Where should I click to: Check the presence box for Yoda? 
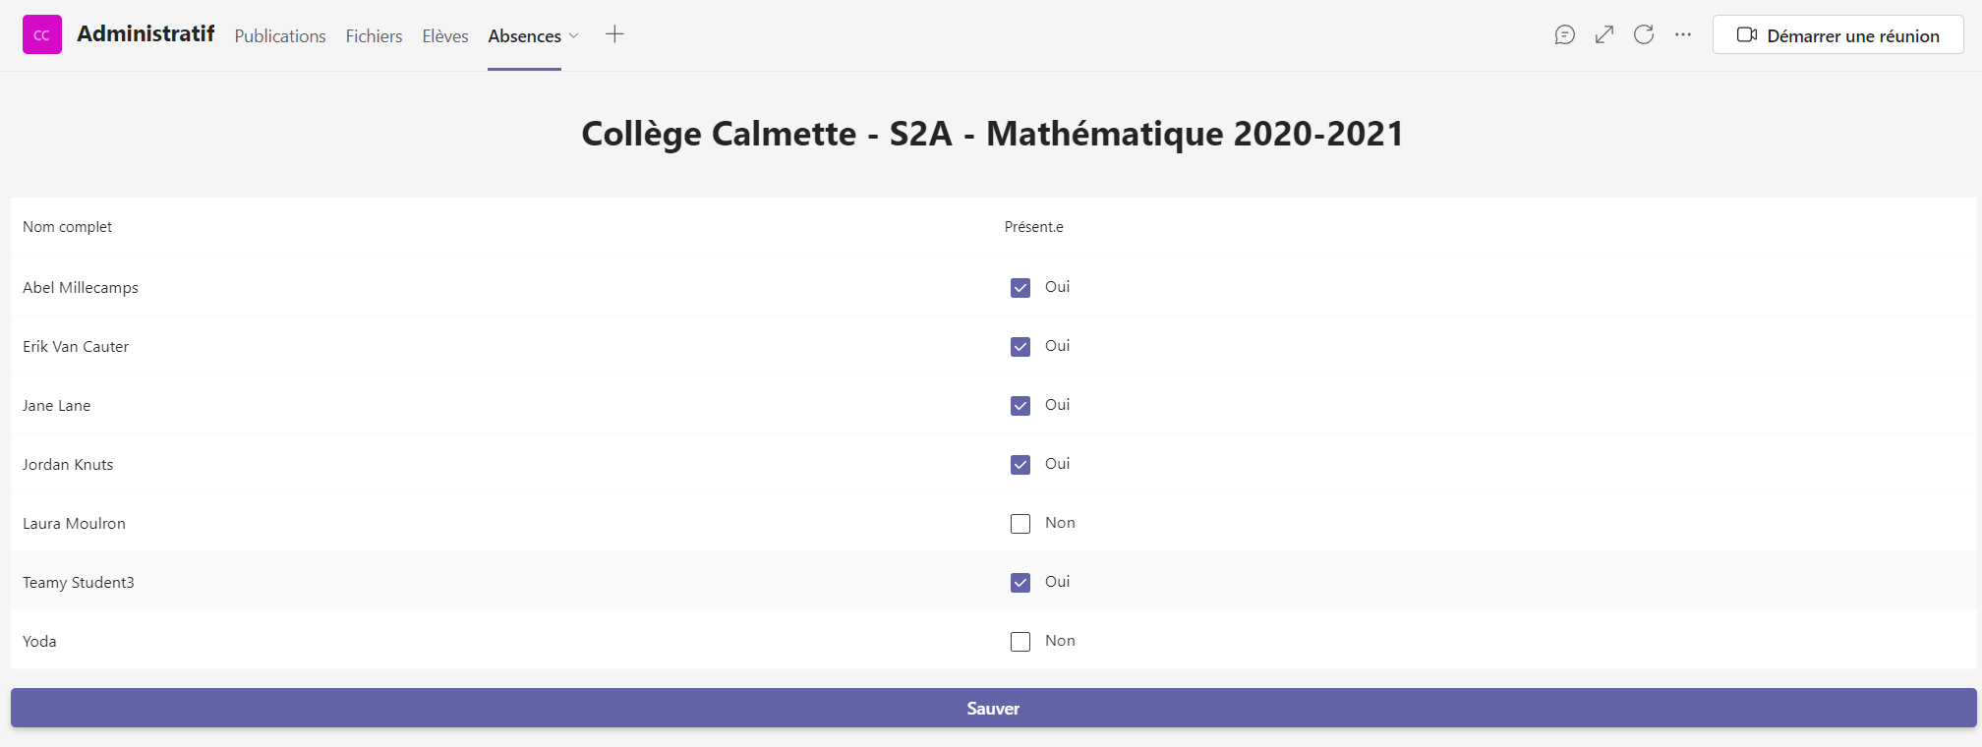point(1020,642)
